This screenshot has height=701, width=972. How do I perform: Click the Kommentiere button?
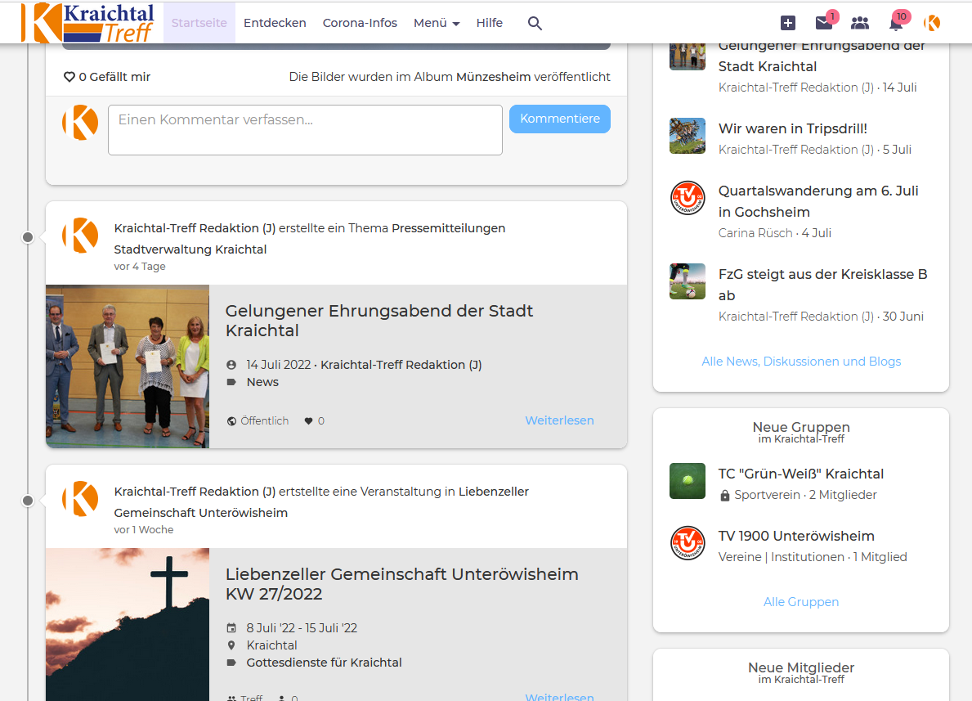(560, 119)
